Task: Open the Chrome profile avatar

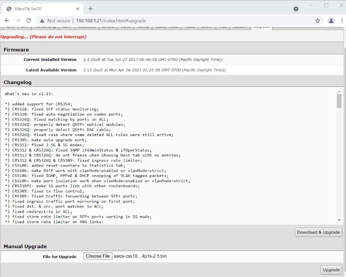Action: 331,21
